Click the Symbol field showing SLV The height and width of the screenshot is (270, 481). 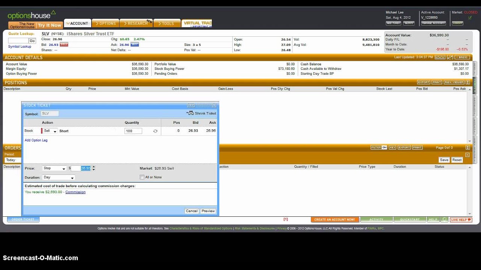[x=50, y=113]
